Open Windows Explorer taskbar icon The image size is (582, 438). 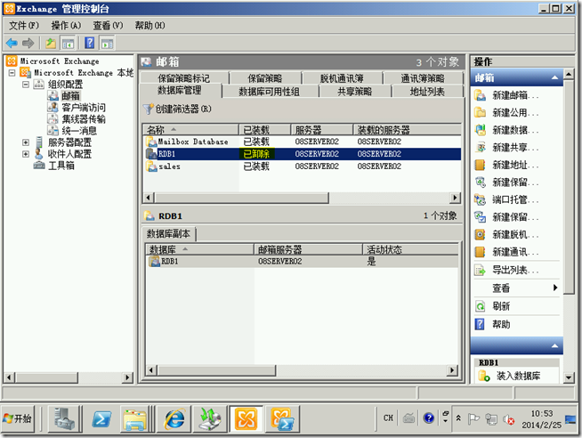pos(135,418)
